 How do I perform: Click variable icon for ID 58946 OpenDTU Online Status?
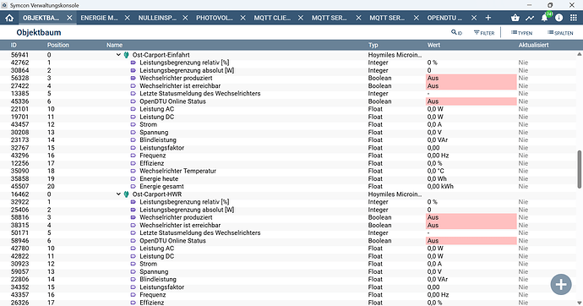click(133, 241)
